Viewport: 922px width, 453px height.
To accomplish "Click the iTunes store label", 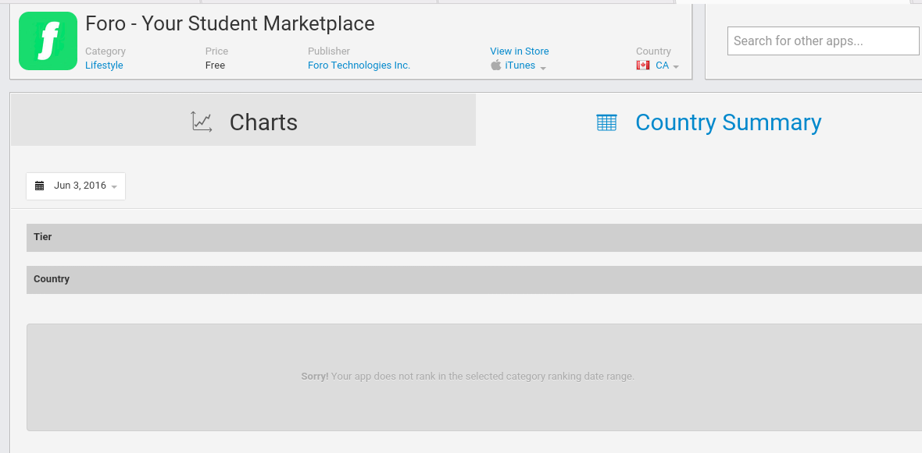I will coord(520,65).
